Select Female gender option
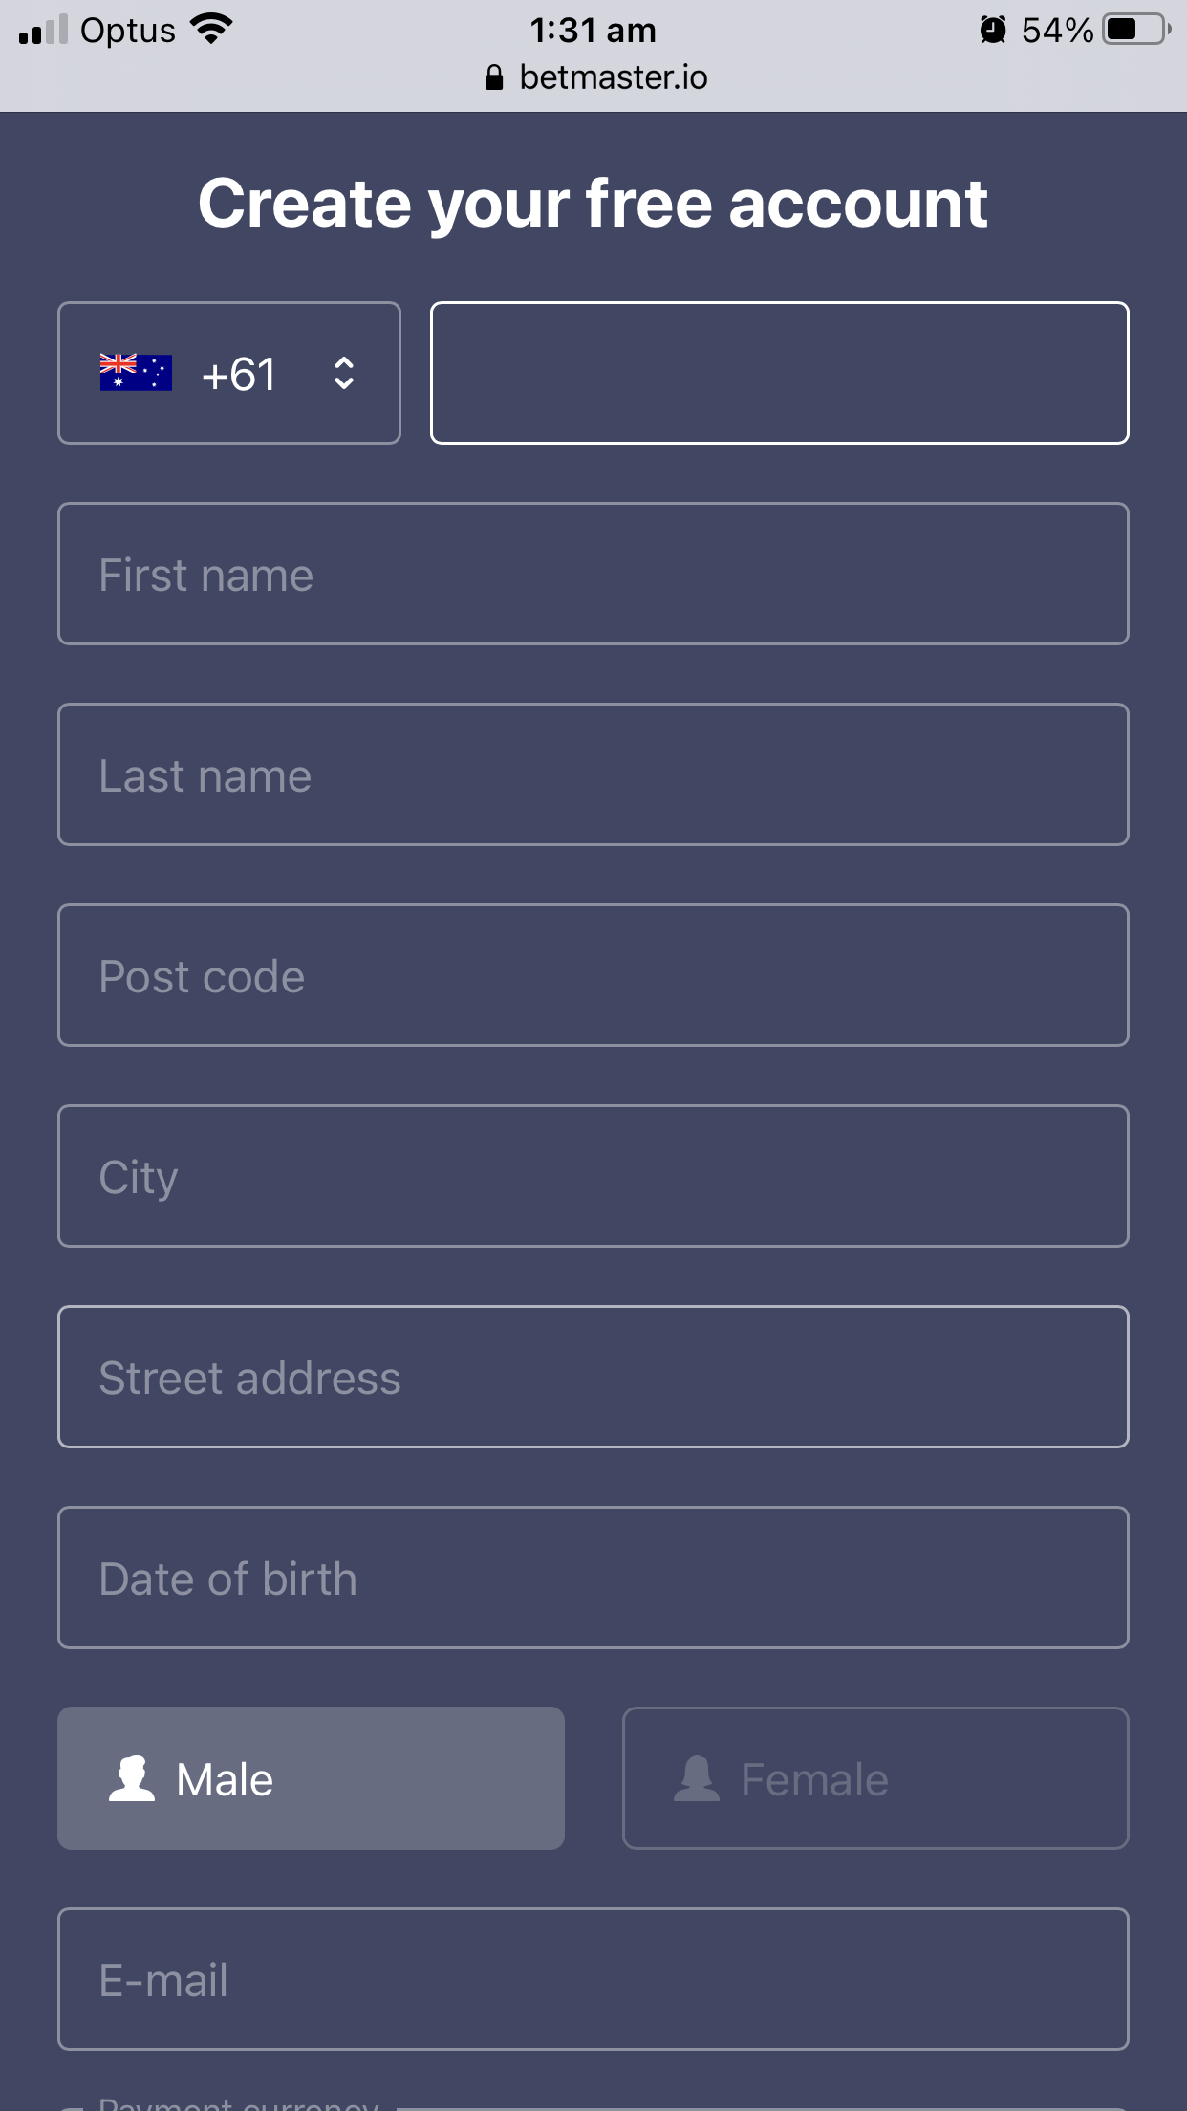1187x2111 pixels. (875, 1778)
